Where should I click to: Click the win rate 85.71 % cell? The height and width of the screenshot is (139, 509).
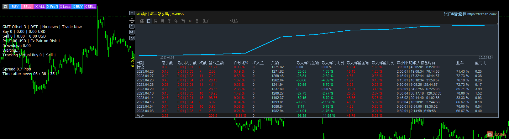point(463,89)
